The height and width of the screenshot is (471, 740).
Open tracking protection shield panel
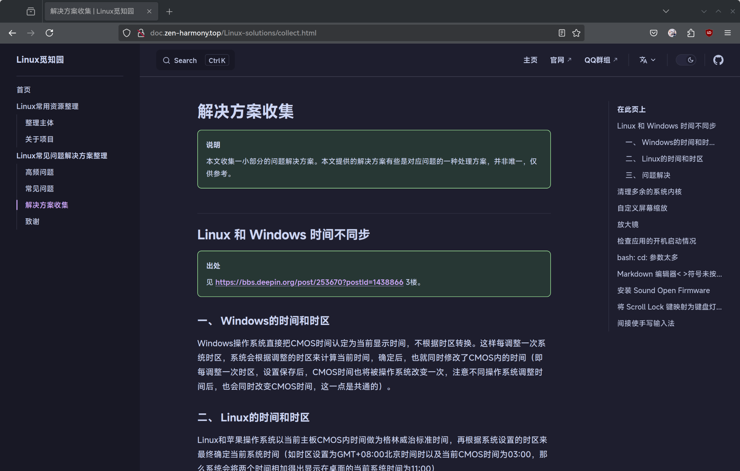[127, 33]
